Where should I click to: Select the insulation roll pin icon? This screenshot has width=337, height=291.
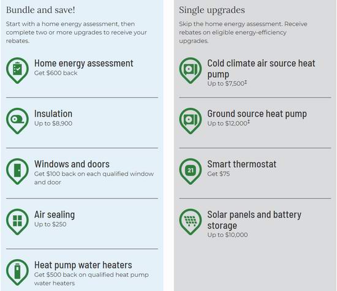[17, 121]
